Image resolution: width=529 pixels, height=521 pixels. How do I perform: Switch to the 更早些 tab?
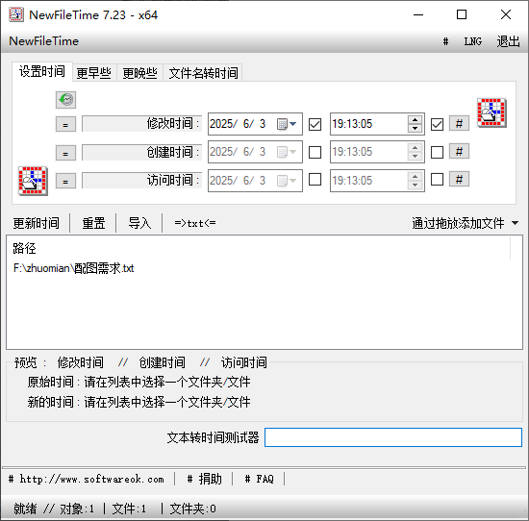[94, 73]
